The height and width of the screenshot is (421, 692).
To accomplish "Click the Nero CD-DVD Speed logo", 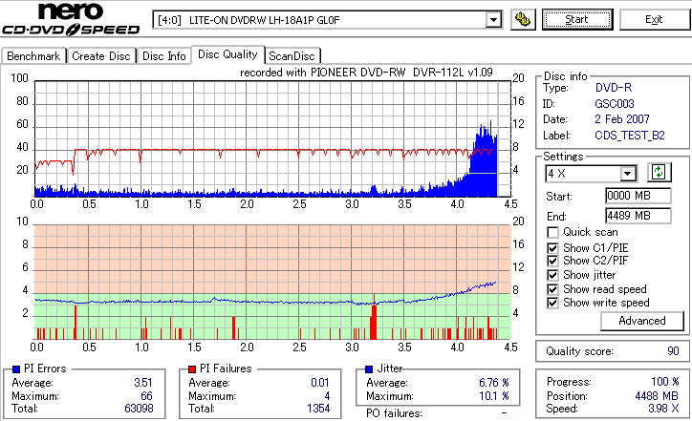I will [71, 18].
